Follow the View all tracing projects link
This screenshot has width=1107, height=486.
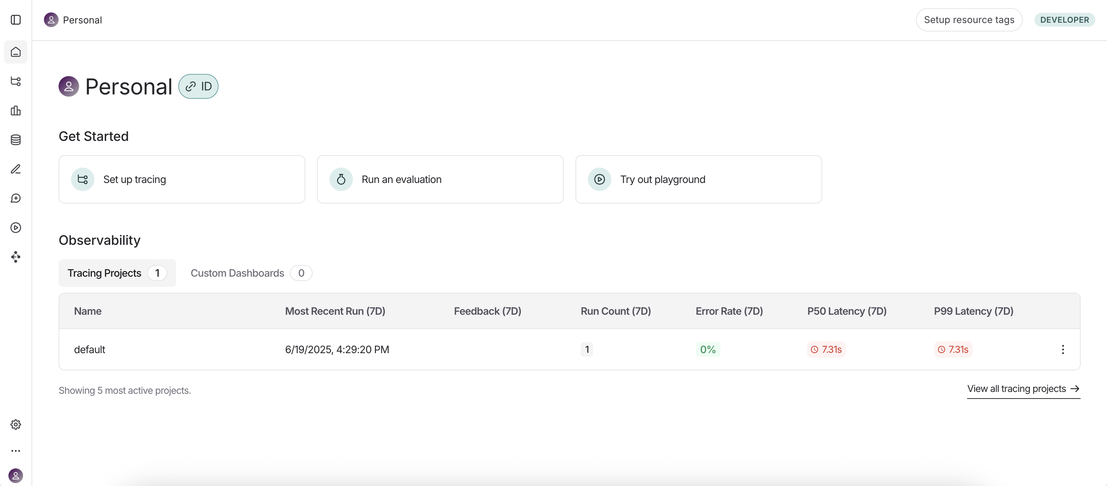coord(1023,388)
